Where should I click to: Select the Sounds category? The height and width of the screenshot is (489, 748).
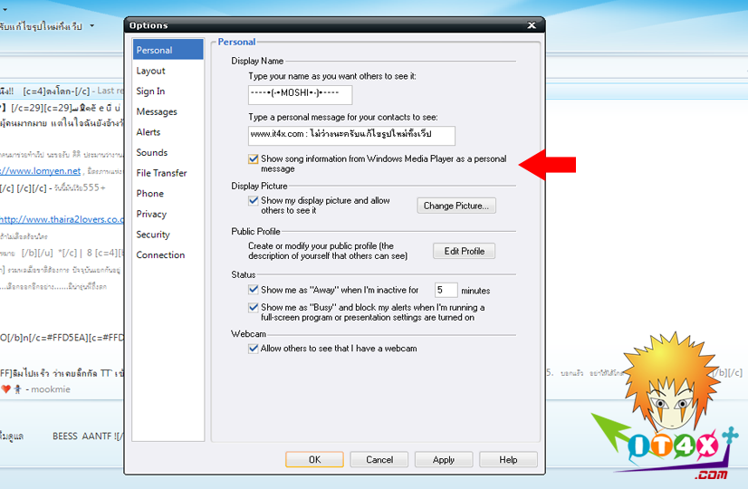click(152, 153)
